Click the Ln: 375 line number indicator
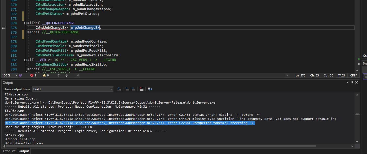 [x=300, y=75]
